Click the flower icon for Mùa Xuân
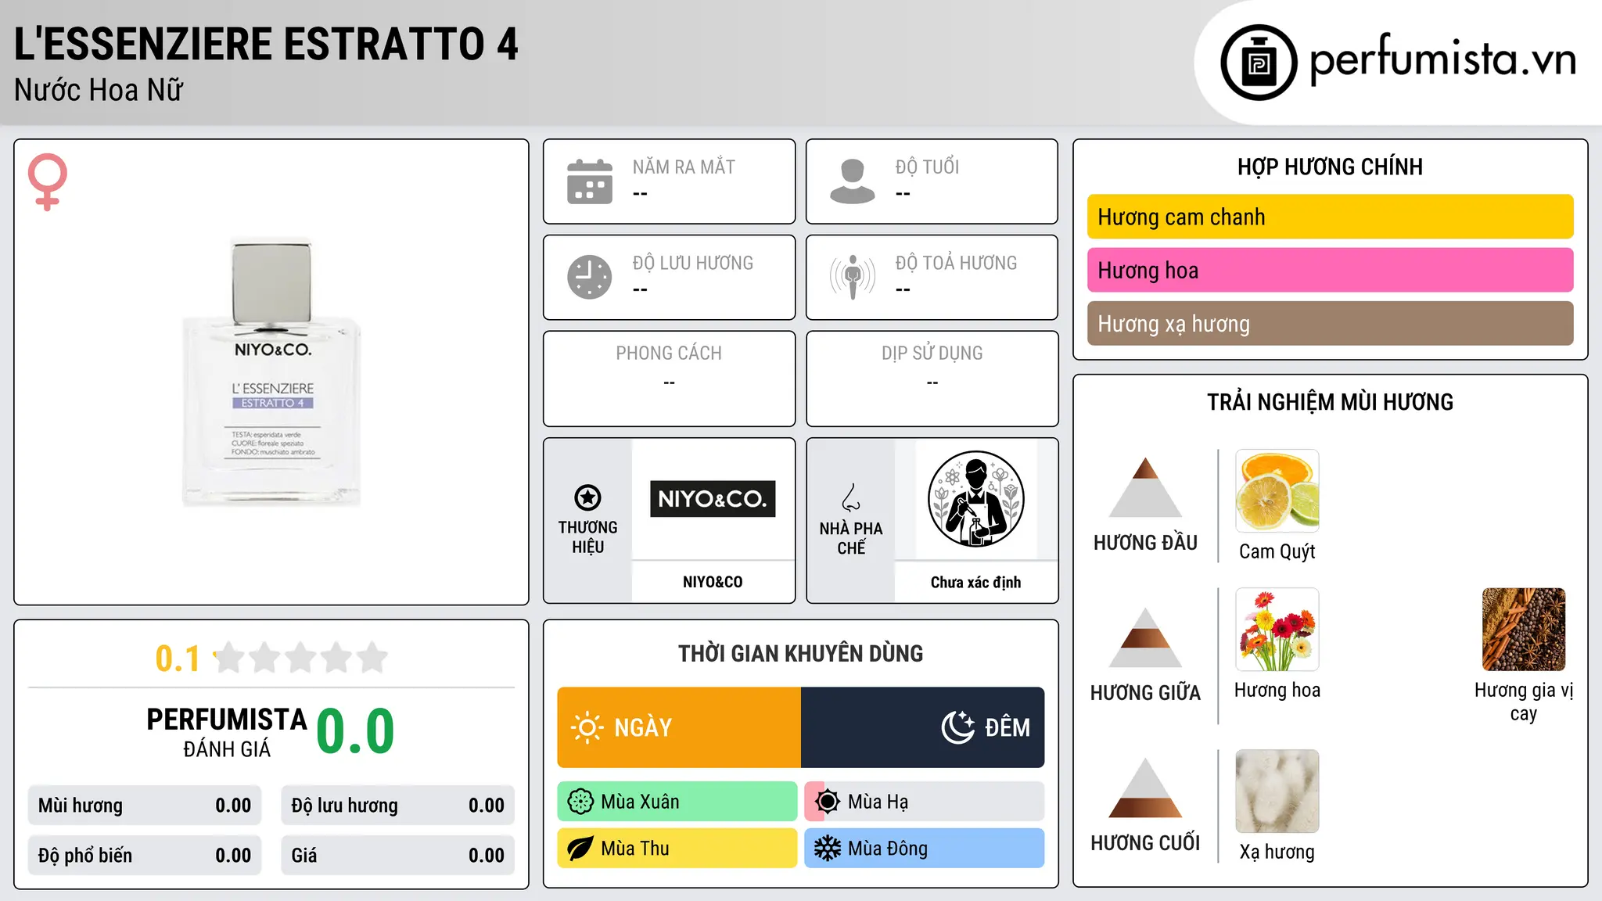This screenshot has width=1602, height=901. tap(580, 802)
